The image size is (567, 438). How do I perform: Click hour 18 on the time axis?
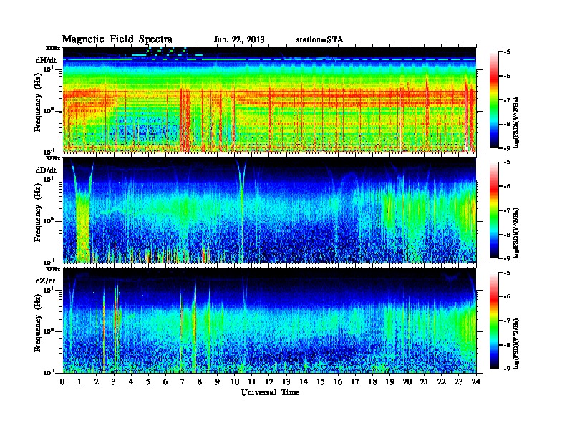point(373,381)
